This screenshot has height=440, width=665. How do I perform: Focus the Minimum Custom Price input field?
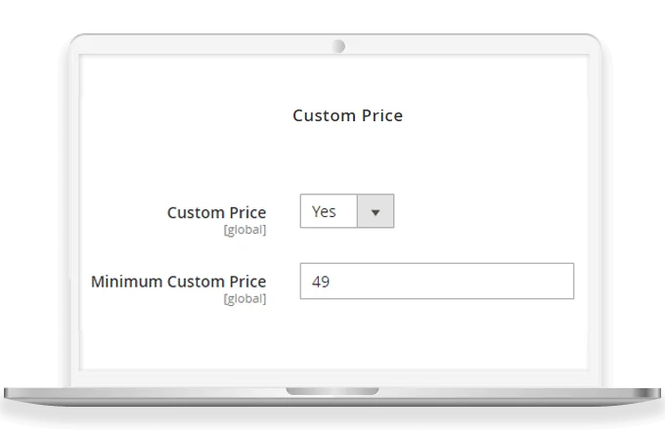click(436, 282)
